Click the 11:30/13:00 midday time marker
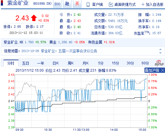The width and height of the screenshot is (165, 131). (81, 130)
